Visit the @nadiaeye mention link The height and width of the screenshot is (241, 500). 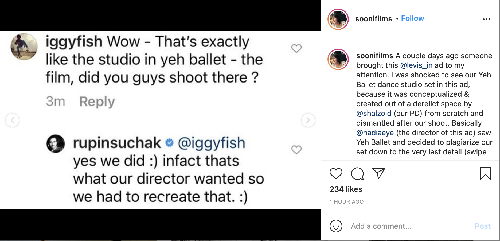(x=375, y=133)
